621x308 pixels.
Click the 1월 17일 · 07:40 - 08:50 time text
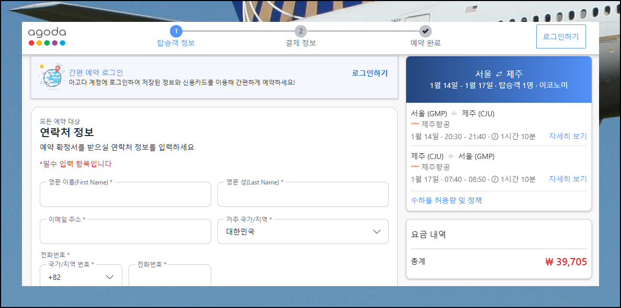coord(448,179)
